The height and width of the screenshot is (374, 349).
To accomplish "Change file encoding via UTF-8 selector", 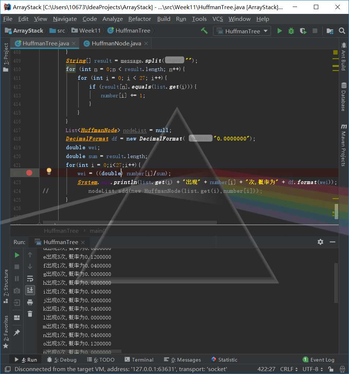I will point(313,369).
